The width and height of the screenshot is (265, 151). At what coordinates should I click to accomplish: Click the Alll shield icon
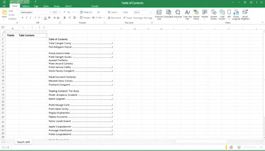229,12
